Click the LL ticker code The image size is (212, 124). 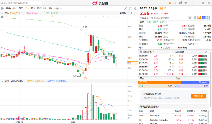(140, 120)
